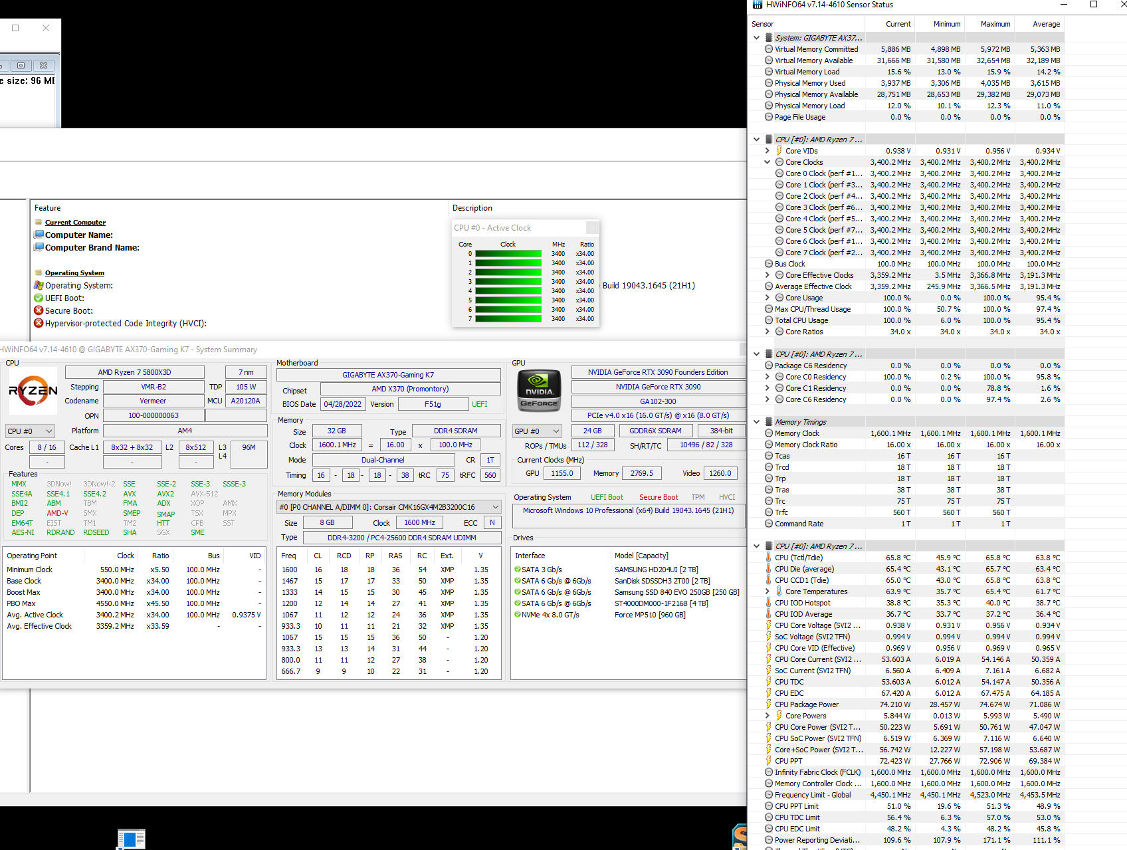Click the thermometer icon beside CPU (Tctl/Tdie)

[x=769, y=558]
